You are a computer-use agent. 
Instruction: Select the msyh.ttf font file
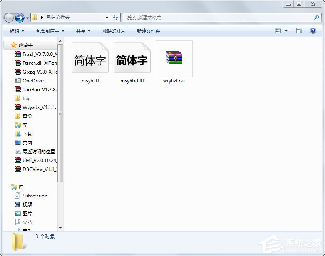coord(90,59)
